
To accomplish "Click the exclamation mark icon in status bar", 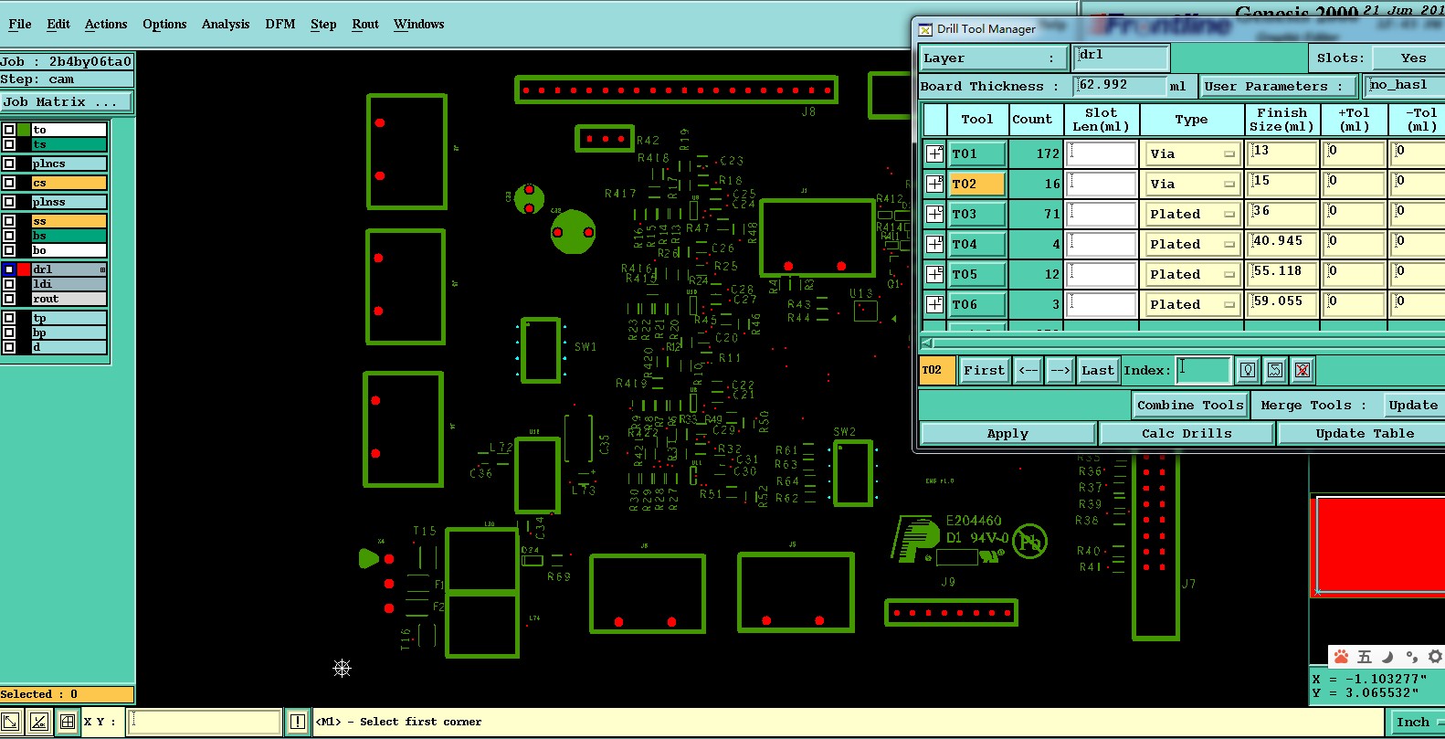I will [298, 722].
